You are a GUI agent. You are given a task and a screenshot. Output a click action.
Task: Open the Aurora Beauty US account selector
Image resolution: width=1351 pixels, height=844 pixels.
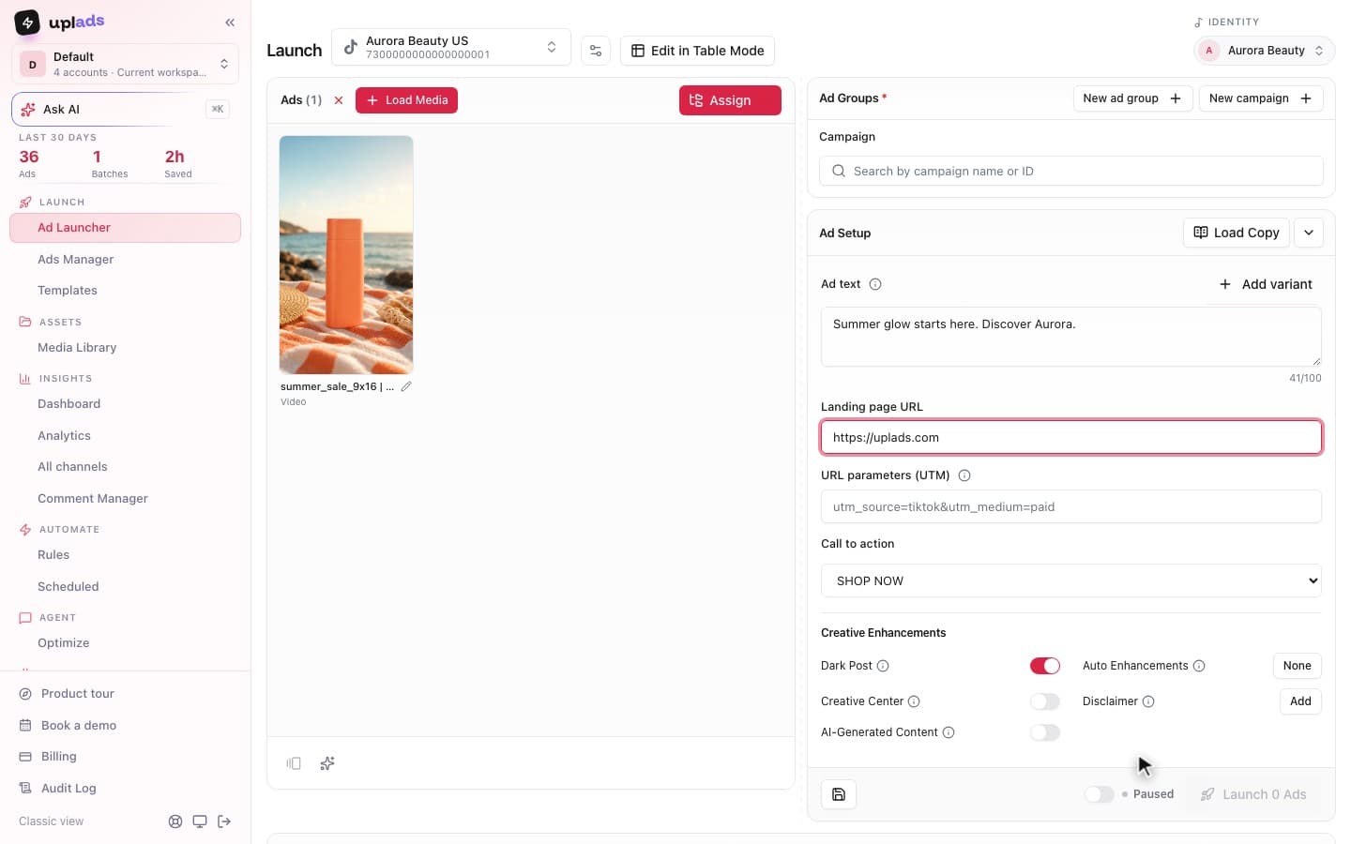pos(451,47)
